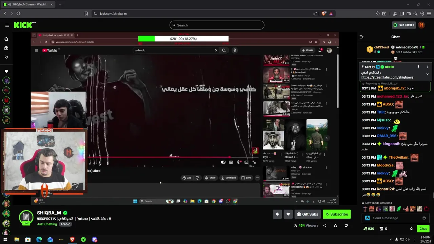Click the Arabic language tag
434x244 pixels.
click(65, 224)
